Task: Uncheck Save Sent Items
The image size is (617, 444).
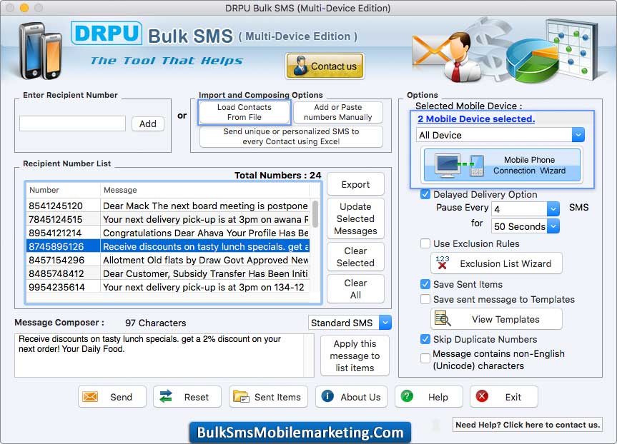Action: (x=425, y=284)
